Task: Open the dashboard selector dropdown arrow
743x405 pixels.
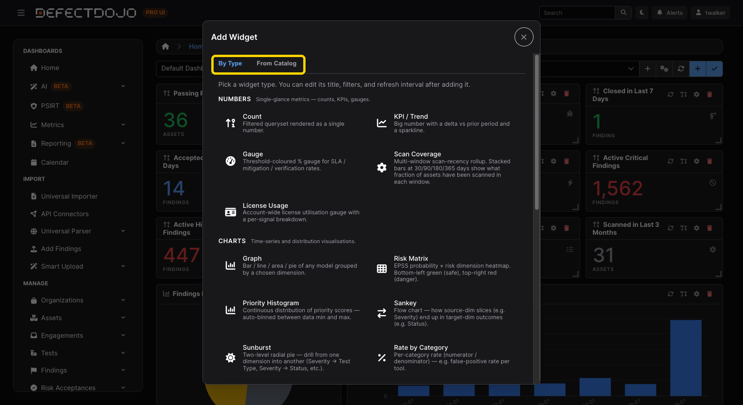Action: pos(631,69)
